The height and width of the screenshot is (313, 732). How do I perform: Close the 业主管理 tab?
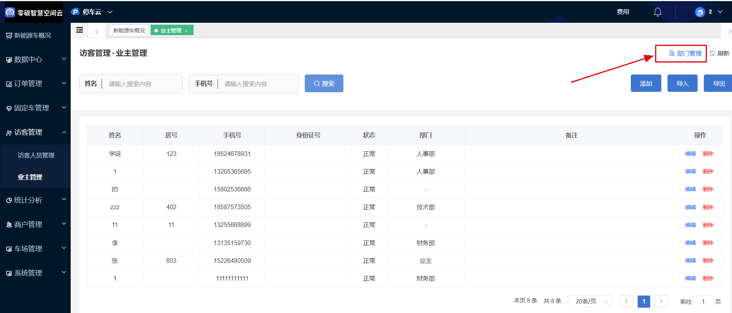pyautogui.click(x=186, y=31)
